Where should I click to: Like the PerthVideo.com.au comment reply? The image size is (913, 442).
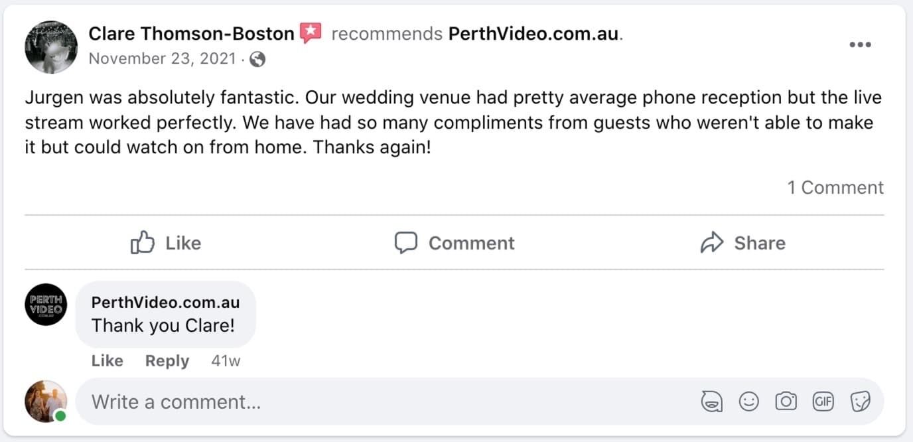107,361
